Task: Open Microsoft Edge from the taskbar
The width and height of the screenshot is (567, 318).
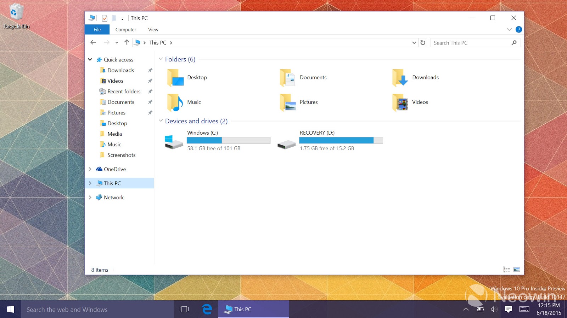Action: [x=207, y=309]
